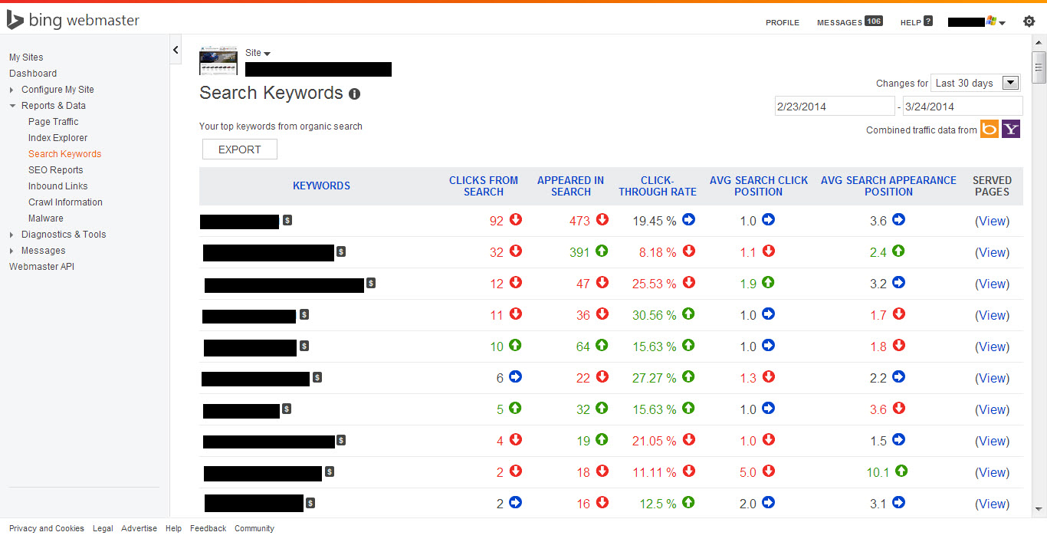The image size is (1047, 542).
Task: Sort by Clicks From Search column header
Action: [484, 186]
